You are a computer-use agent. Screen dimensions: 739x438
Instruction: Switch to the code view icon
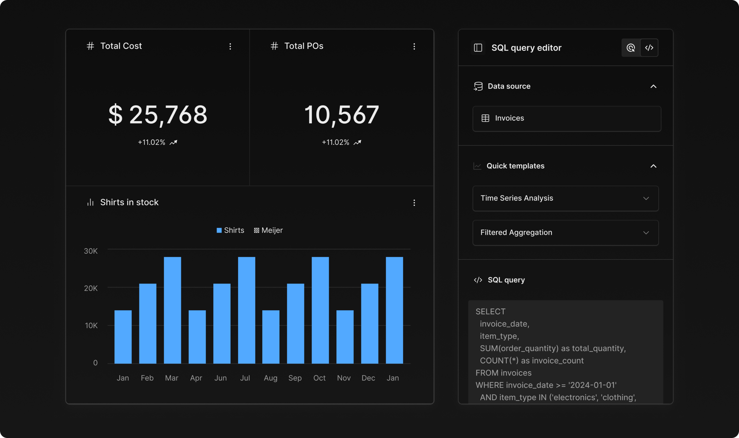click(649, 48)
